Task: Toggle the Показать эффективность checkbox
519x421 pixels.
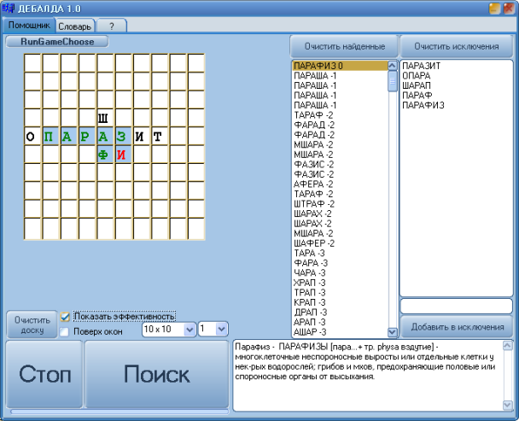Action: (66, 316)
